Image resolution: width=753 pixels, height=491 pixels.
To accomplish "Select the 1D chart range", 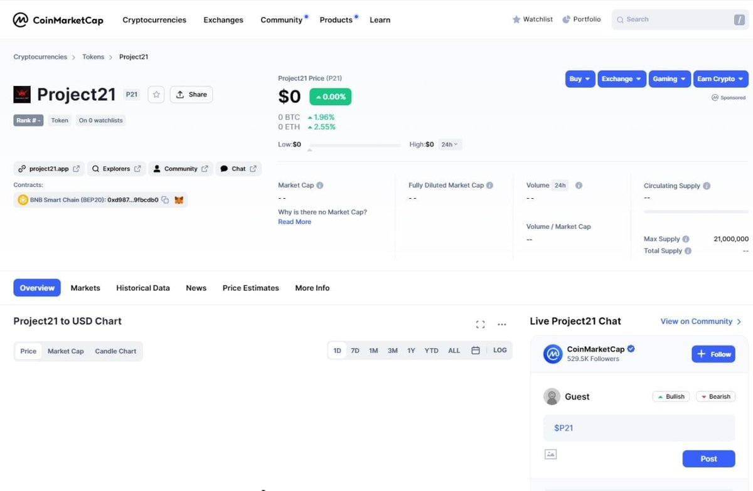I will [x=337, y=351].
